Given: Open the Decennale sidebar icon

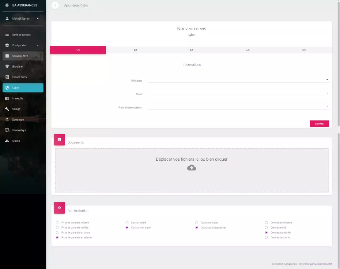Looking at the screenshot, I should (7, 120).
